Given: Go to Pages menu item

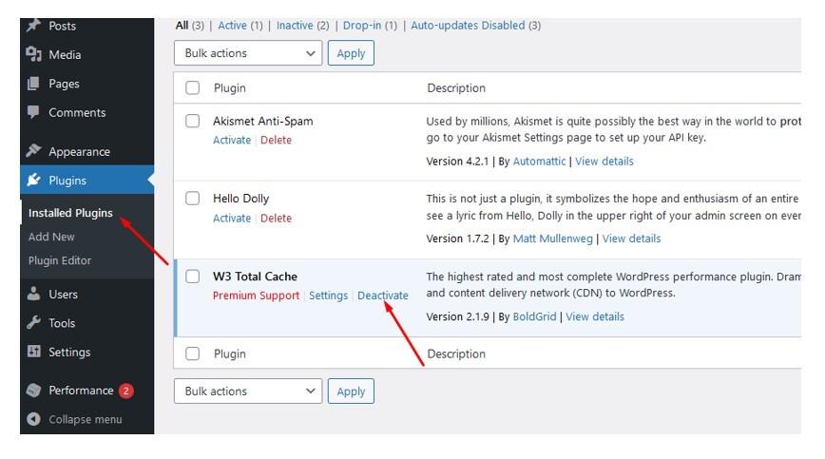Looking at the screenshot, I should (64, 84).
